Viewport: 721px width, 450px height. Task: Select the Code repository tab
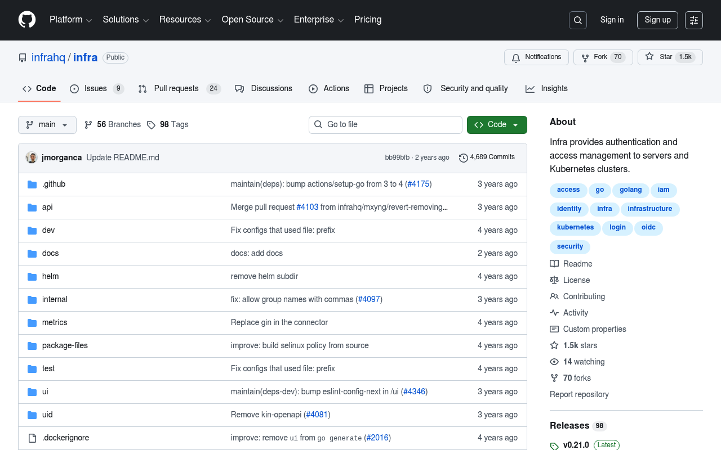pyautogui.click(x=39, y=89)
